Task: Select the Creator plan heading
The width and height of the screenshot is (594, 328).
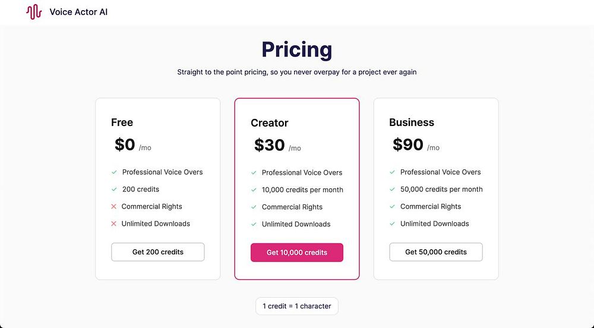Action: 269,123
